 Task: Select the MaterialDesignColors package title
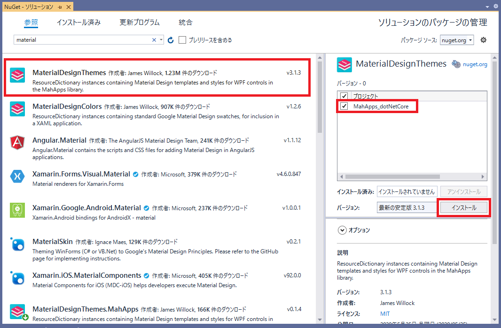click(x=67, y=107)
